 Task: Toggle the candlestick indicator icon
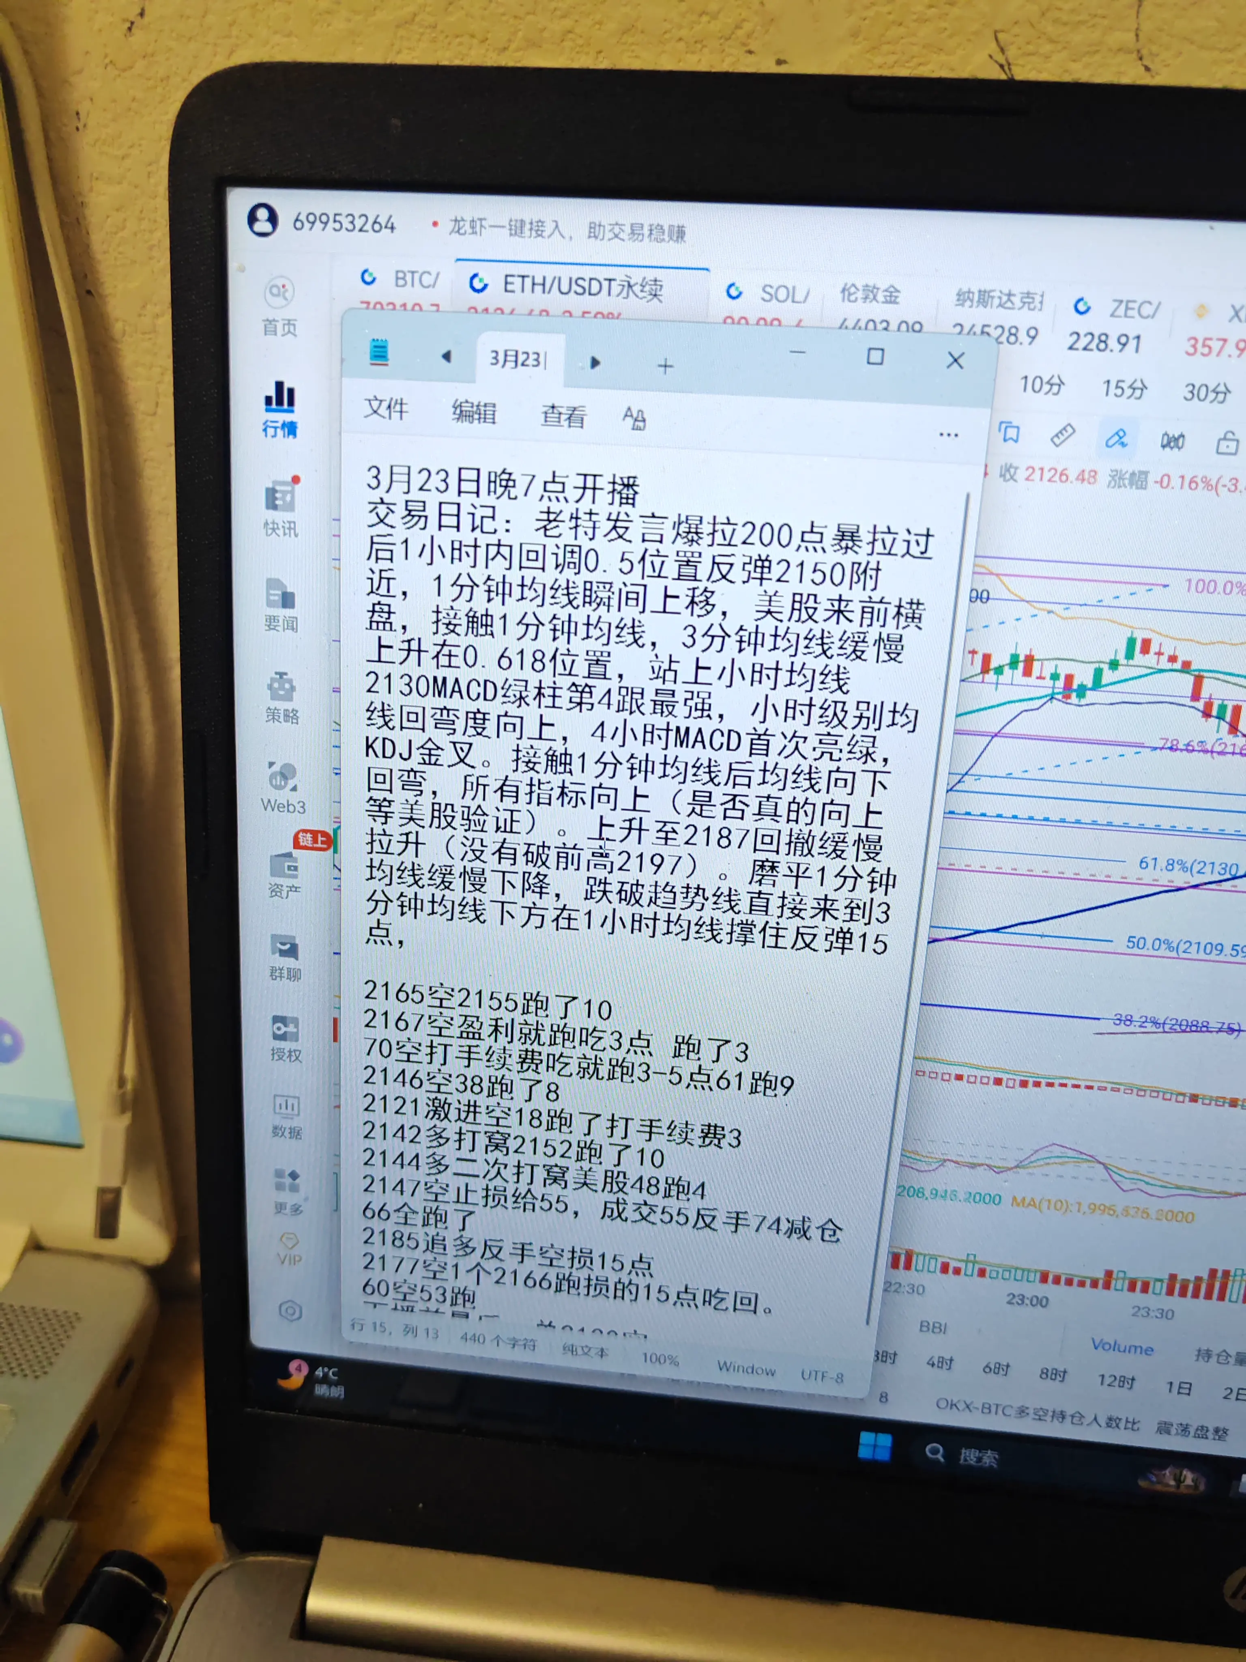tap(1172, 441)
